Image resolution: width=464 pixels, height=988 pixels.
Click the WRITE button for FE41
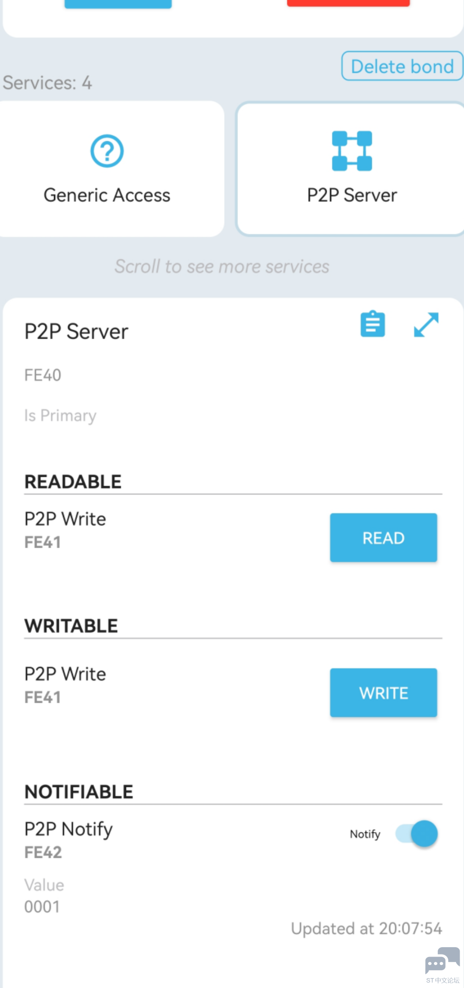383,693
